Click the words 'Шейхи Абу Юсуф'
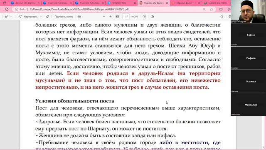This screenshot has width=266, height=150. coord(192,45)
